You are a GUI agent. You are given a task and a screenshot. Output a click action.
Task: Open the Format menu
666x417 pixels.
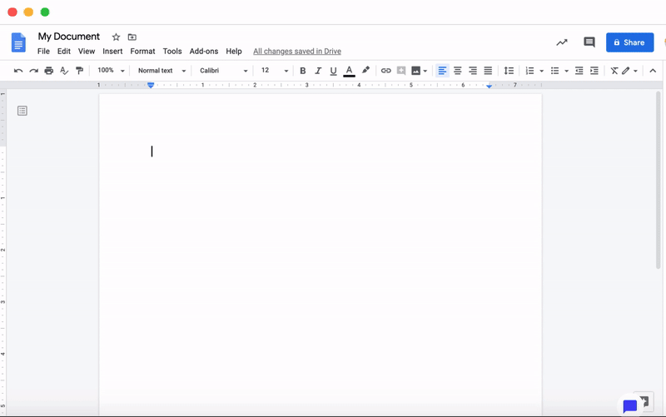(x=142, y=52)
